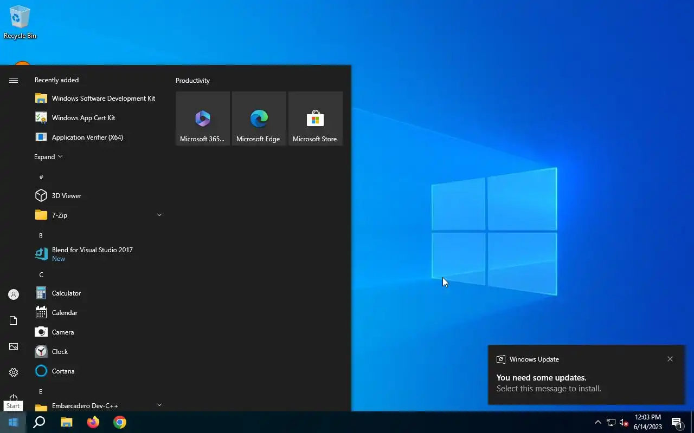Open the clock showing 12:03 PM
The width and height of the screenshot is (694, 433).
[x=648, y=422]
